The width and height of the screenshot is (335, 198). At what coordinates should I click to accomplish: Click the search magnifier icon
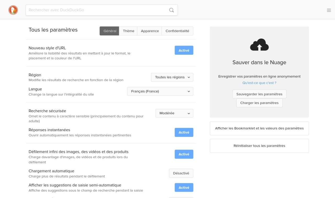171,10
